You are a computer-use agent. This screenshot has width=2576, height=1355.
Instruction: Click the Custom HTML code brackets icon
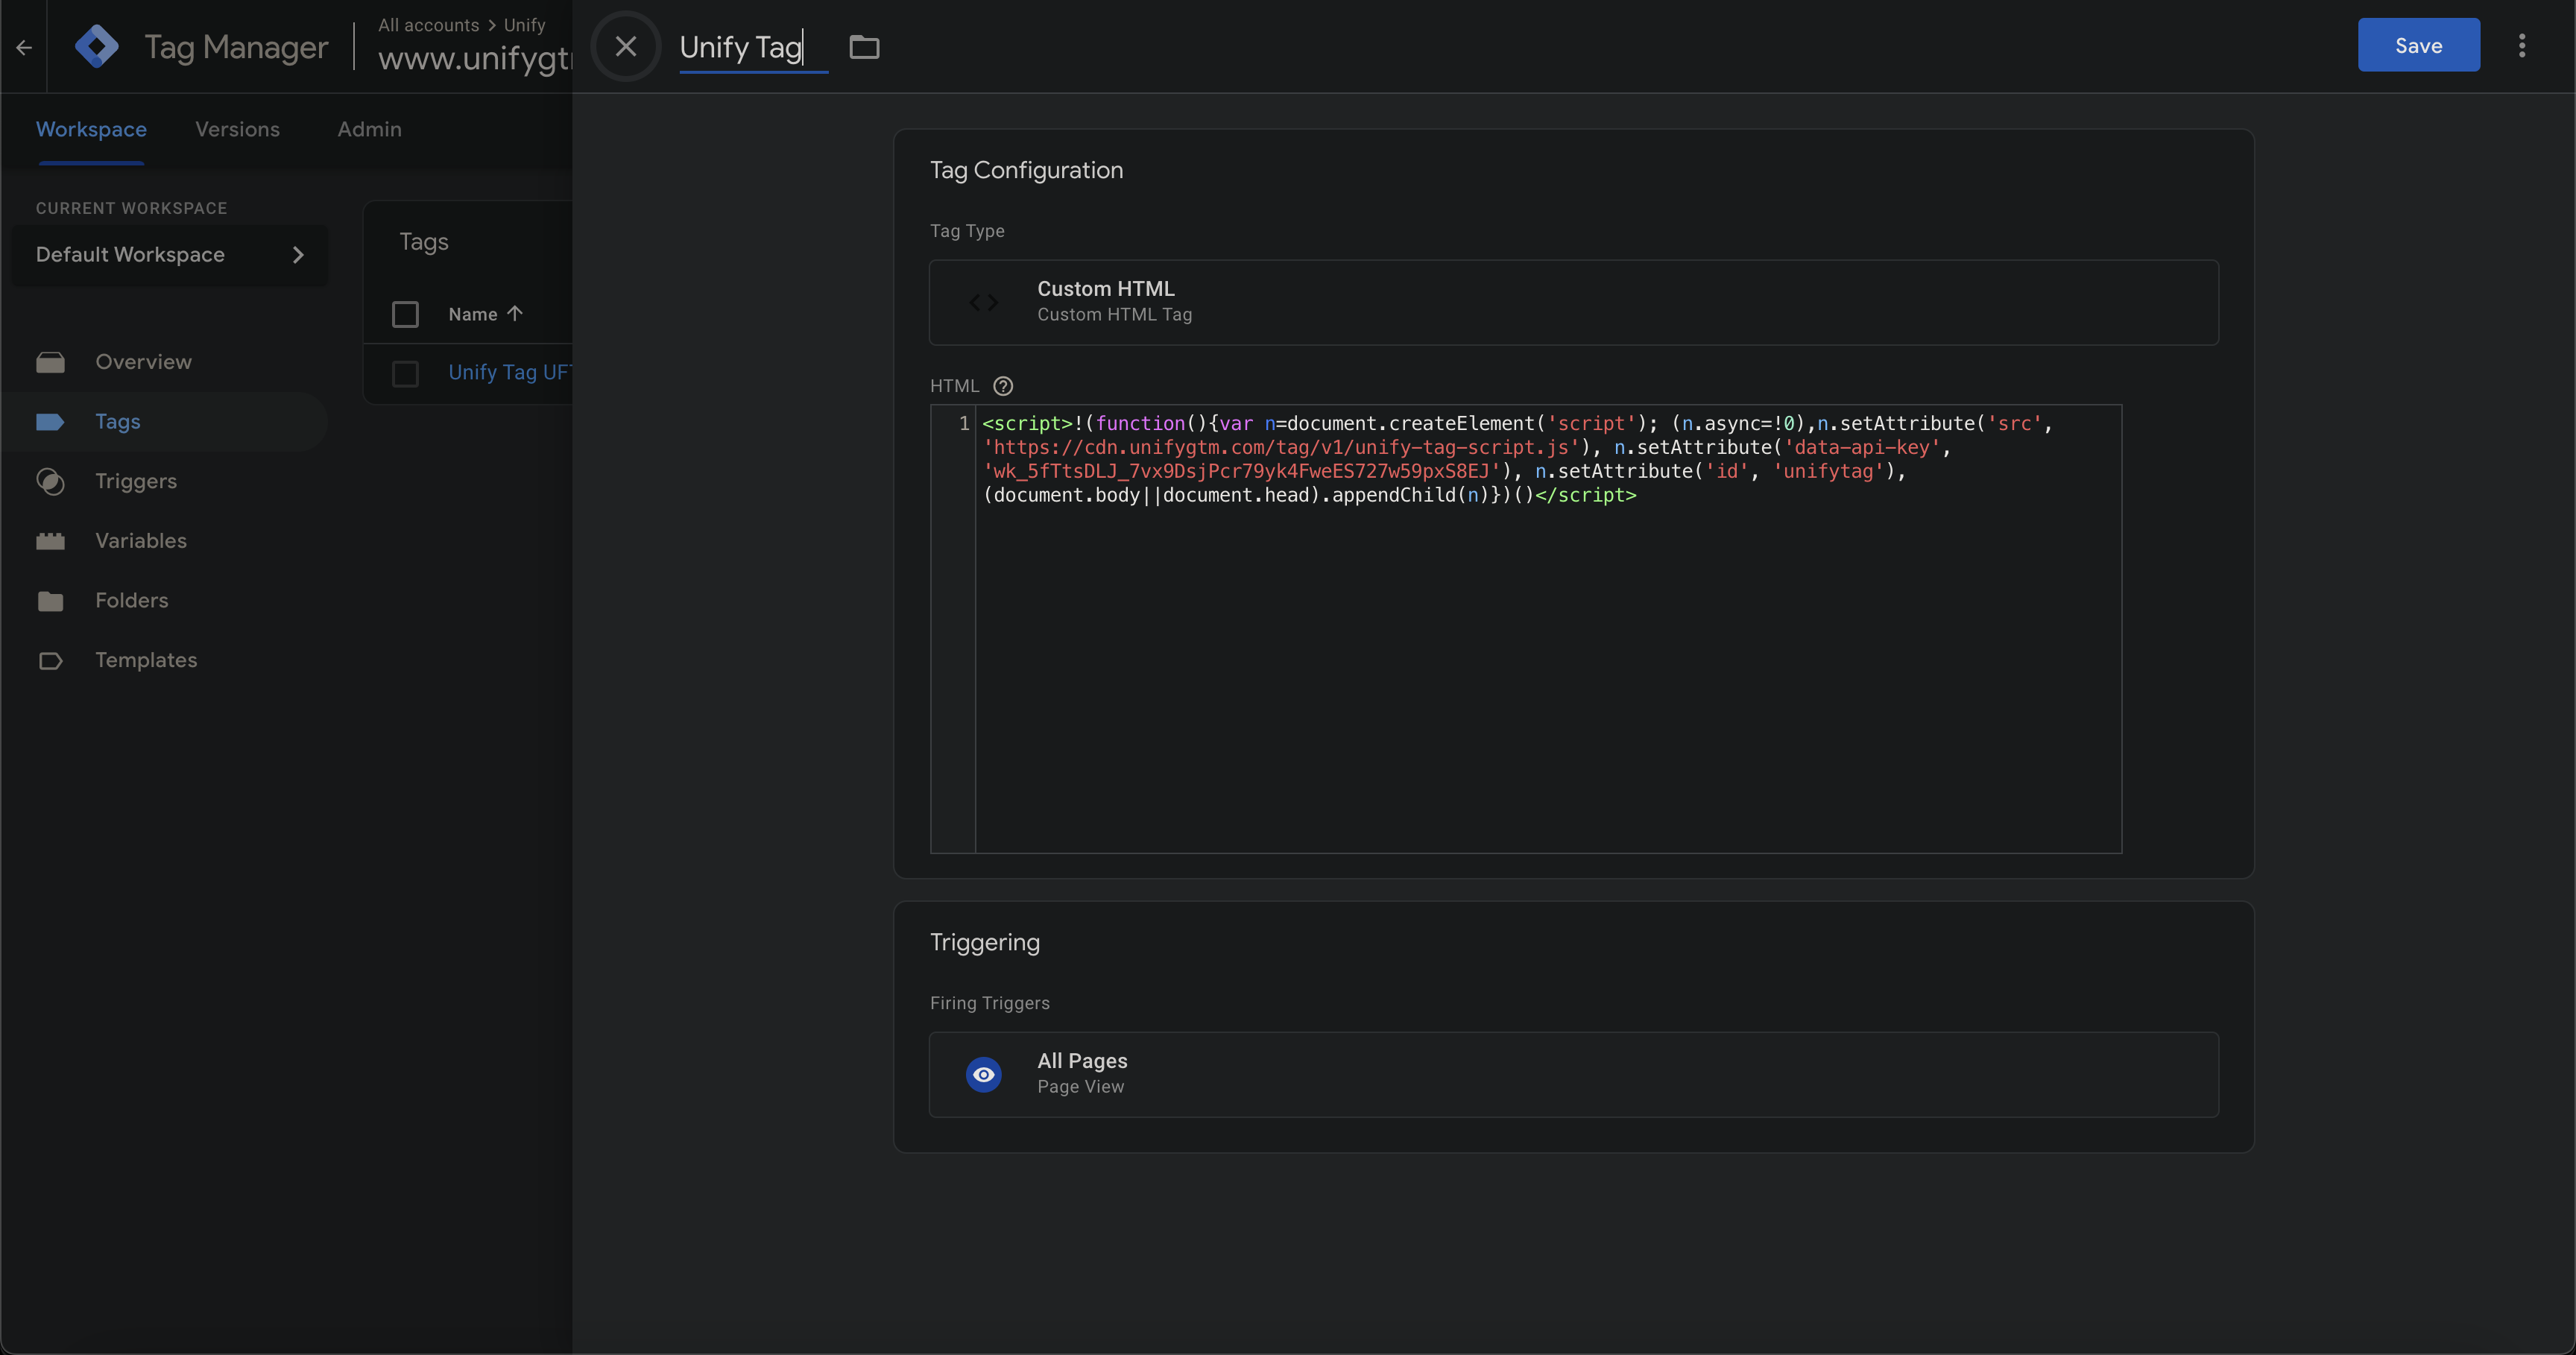click(x=983, y=302)
